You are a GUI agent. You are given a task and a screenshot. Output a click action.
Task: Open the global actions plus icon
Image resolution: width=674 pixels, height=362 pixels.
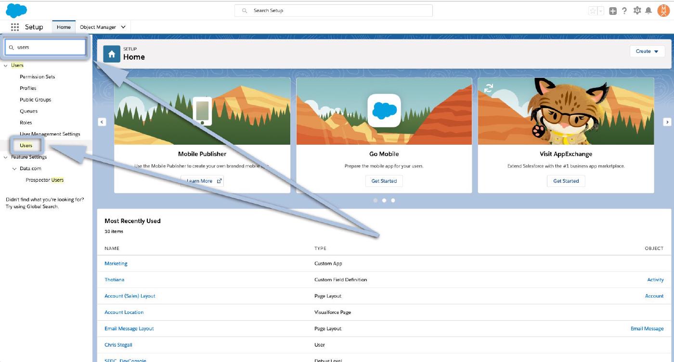[613, 11]
